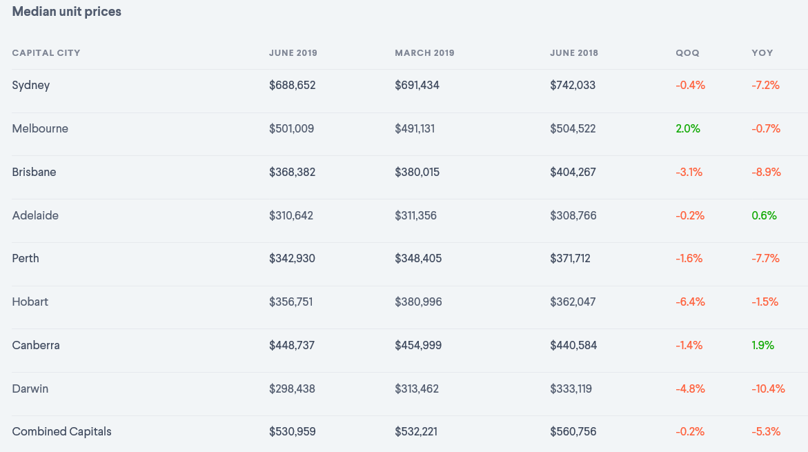808x452 pixels.
Task: Click Sydney's June 2019 price $688,652
Action: click(x=292, y=86)
